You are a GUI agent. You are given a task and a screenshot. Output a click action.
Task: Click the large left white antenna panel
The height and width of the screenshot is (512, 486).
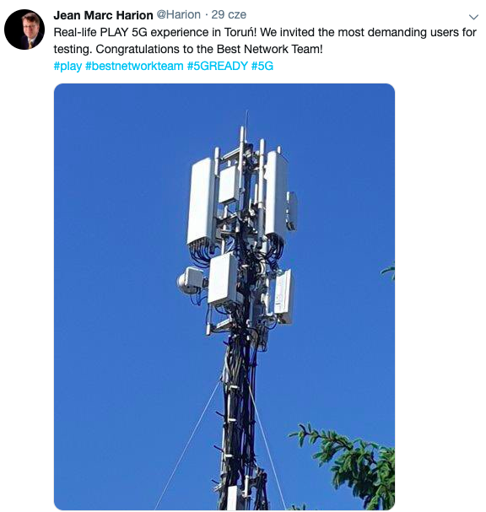[x=201, y=202]
